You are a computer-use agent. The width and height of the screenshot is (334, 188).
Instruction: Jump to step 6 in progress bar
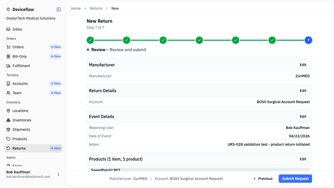point(272,40)
